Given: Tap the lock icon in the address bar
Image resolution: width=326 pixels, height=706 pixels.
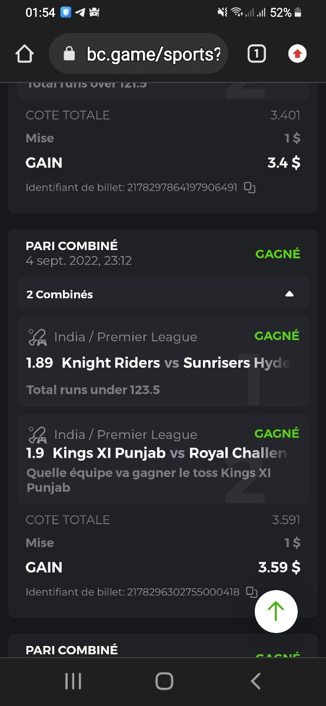Looking at the screenshot, I should (69, 54).
